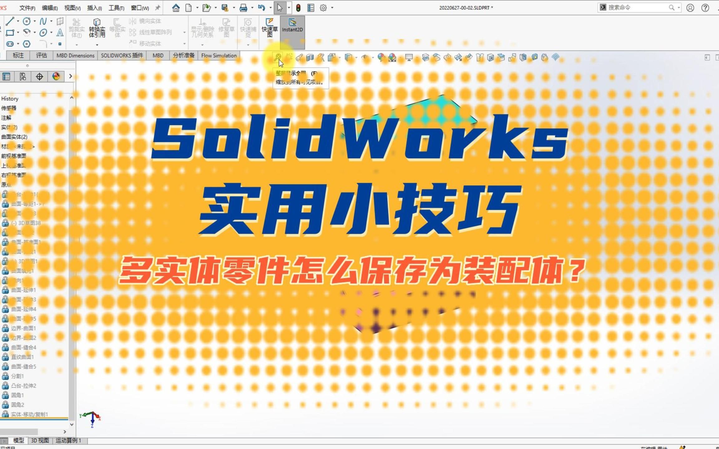Select the Point sketch tool
719x449 pixels.
pyautogui.click(x=60, y=44)
